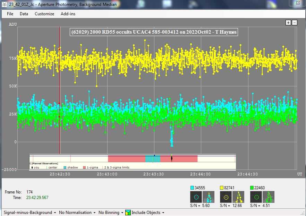The width and height of the screenshot is (306, 216).
Task: Click the cyan aperture circle thumbnail
Action: 196,197
